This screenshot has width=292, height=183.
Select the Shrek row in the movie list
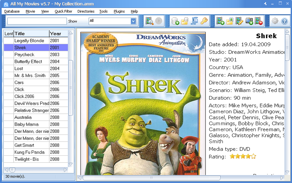[x=36, y=47]
